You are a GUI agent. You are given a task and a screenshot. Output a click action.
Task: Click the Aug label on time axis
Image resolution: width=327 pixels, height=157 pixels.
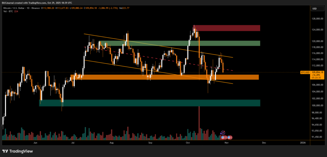(x=111, y=143)
